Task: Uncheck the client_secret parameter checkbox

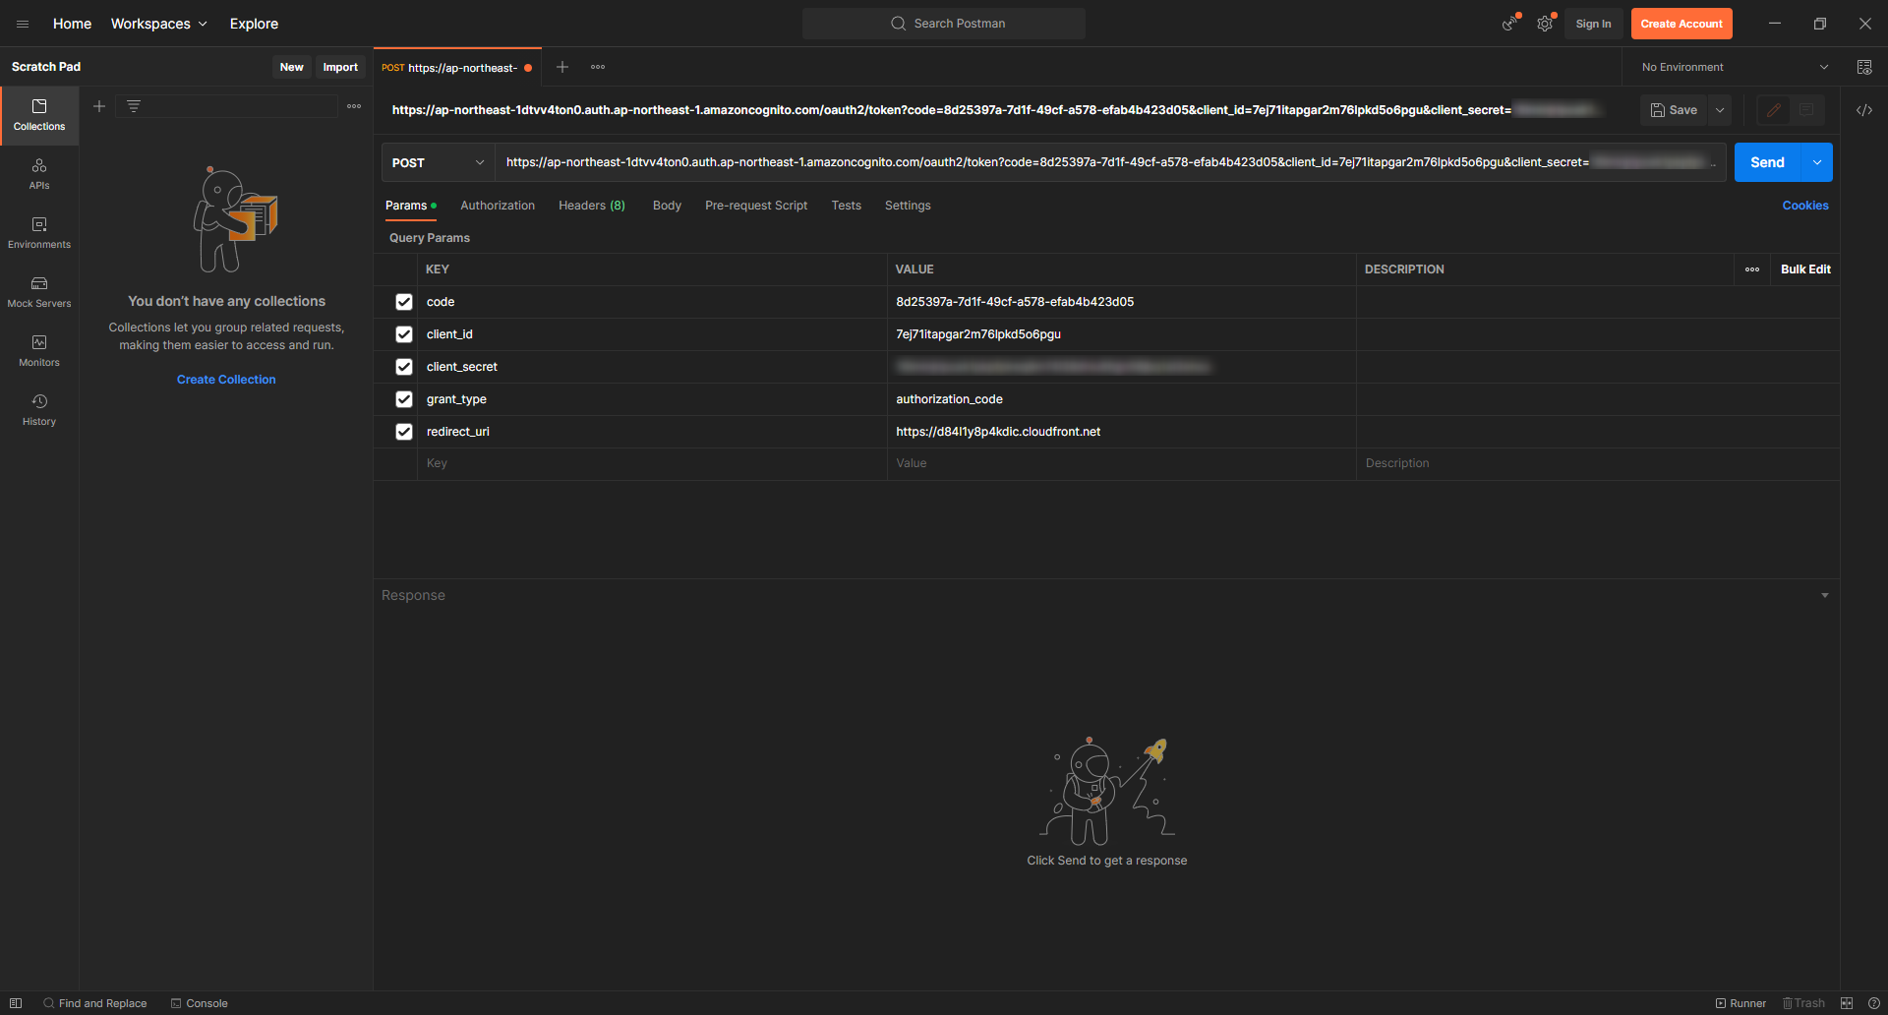Action: [404, 367]
